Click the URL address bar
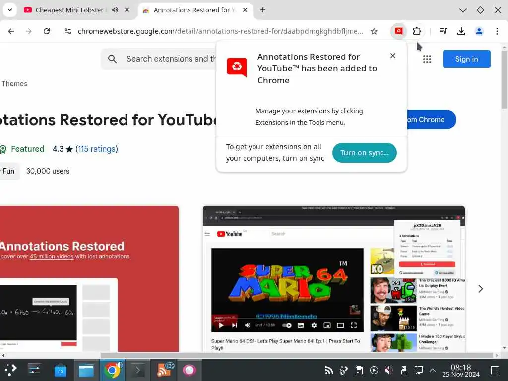The image size is (508, 381). pyautogui.click(x=220, y=31)
